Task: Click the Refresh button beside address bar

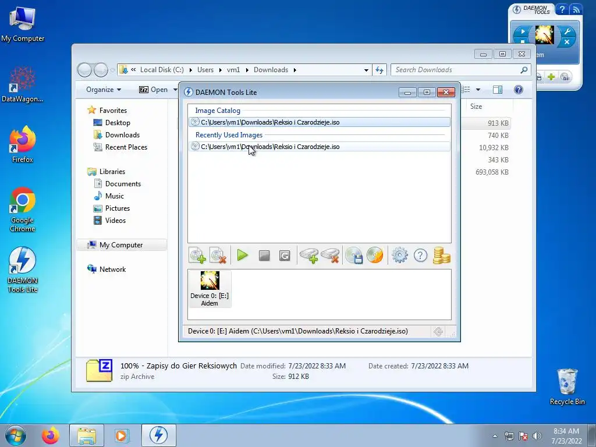Action: click(379, 70)
